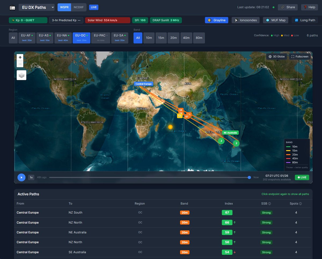Screen dimensions: 322x259
Task: Zoom out on the map
Action: 20,64
